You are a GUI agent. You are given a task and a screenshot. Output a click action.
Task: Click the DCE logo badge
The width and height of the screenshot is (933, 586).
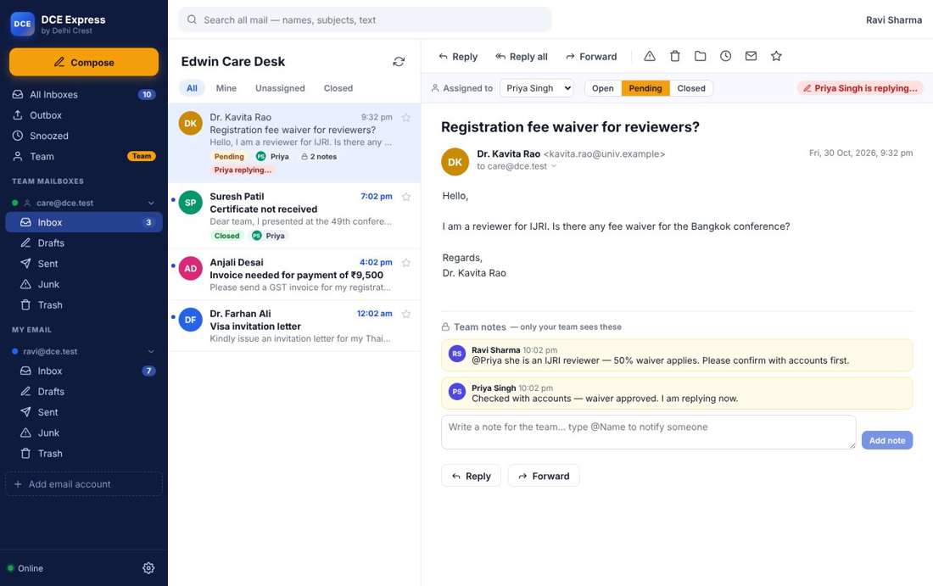point(23,24)
